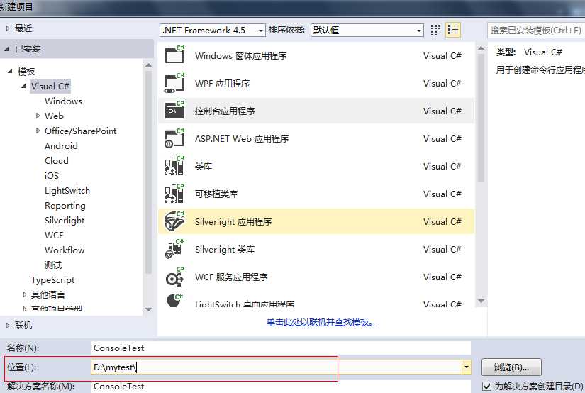585x393 pixels.
Task: Click link to find templates online
Action: click(x=322, y=322)
